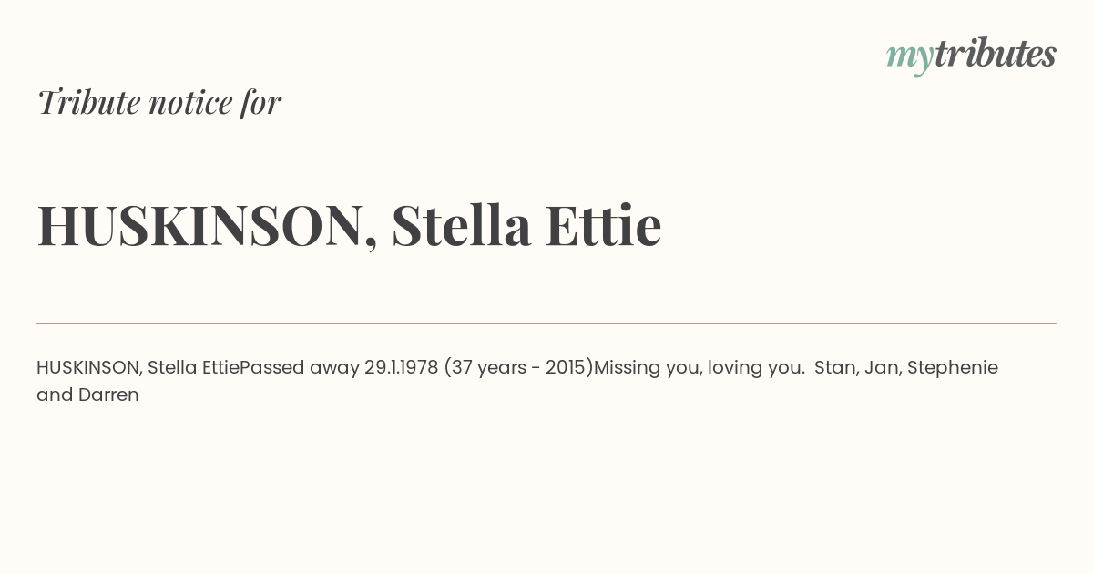This screenshot has height=574, width=1093.
Task: Select the "Tribute notice for" italic heading
Action: [158, 102]
